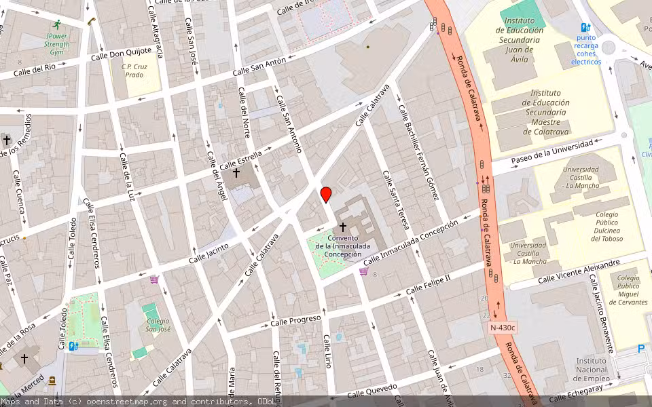Screen dimensions: 652x407
Task: Click the 'Colegio San José' label
Action: 158,325
